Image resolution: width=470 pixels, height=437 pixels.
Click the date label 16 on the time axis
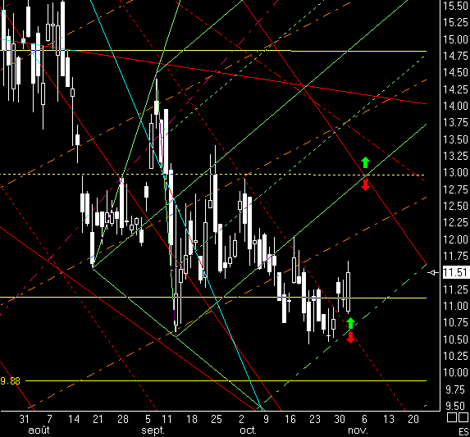pos(290,419)
